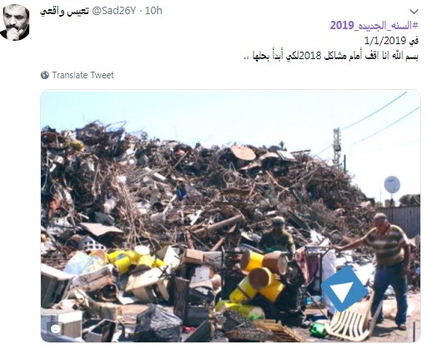Play the media with the blue diamond button
The image size is (427, 349).
pos(344,289)
